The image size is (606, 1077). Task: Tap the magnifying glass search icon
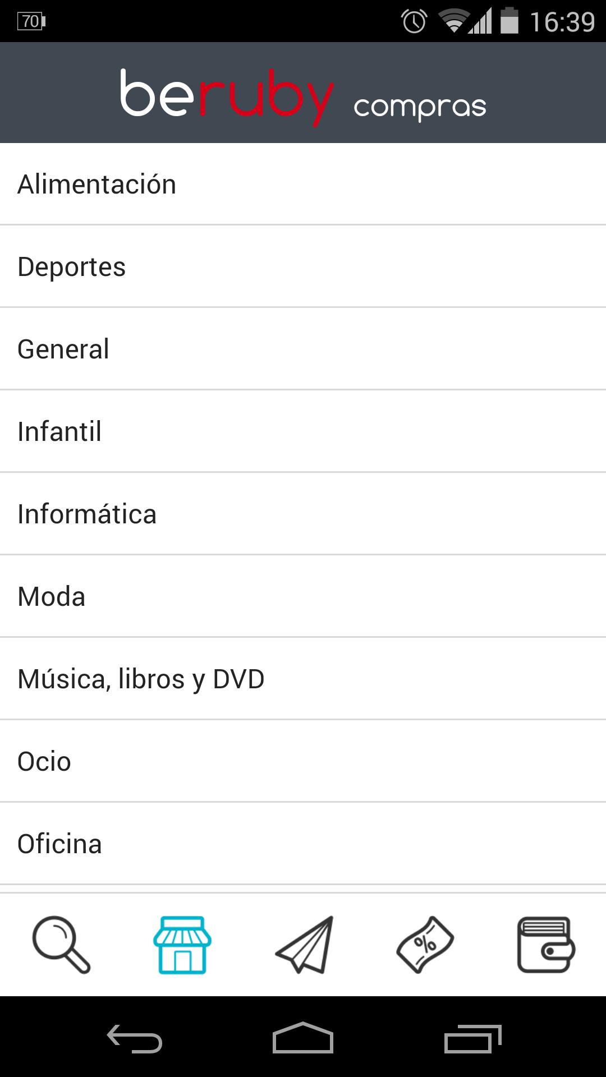61,945
